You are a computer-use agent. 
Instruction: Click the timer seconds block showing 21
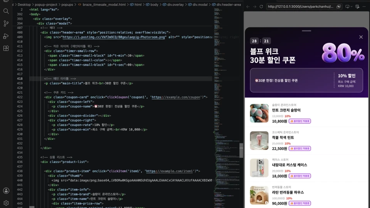(x=266, y=41)
